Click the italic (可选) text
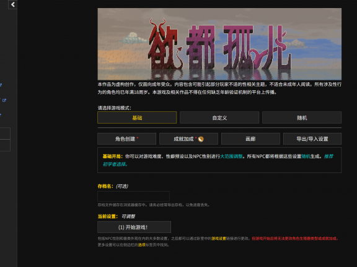This screenshot has height=267, width=357. [x=122, y=186]
